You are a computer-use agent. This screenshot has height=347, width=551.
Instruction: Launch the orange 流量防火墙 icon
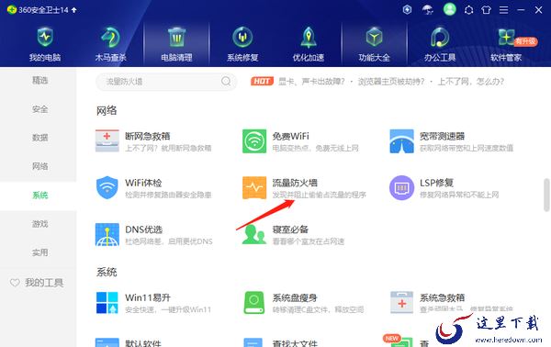(x=254, y=187)
